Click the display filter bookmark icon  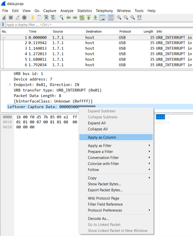pos(3,24)
